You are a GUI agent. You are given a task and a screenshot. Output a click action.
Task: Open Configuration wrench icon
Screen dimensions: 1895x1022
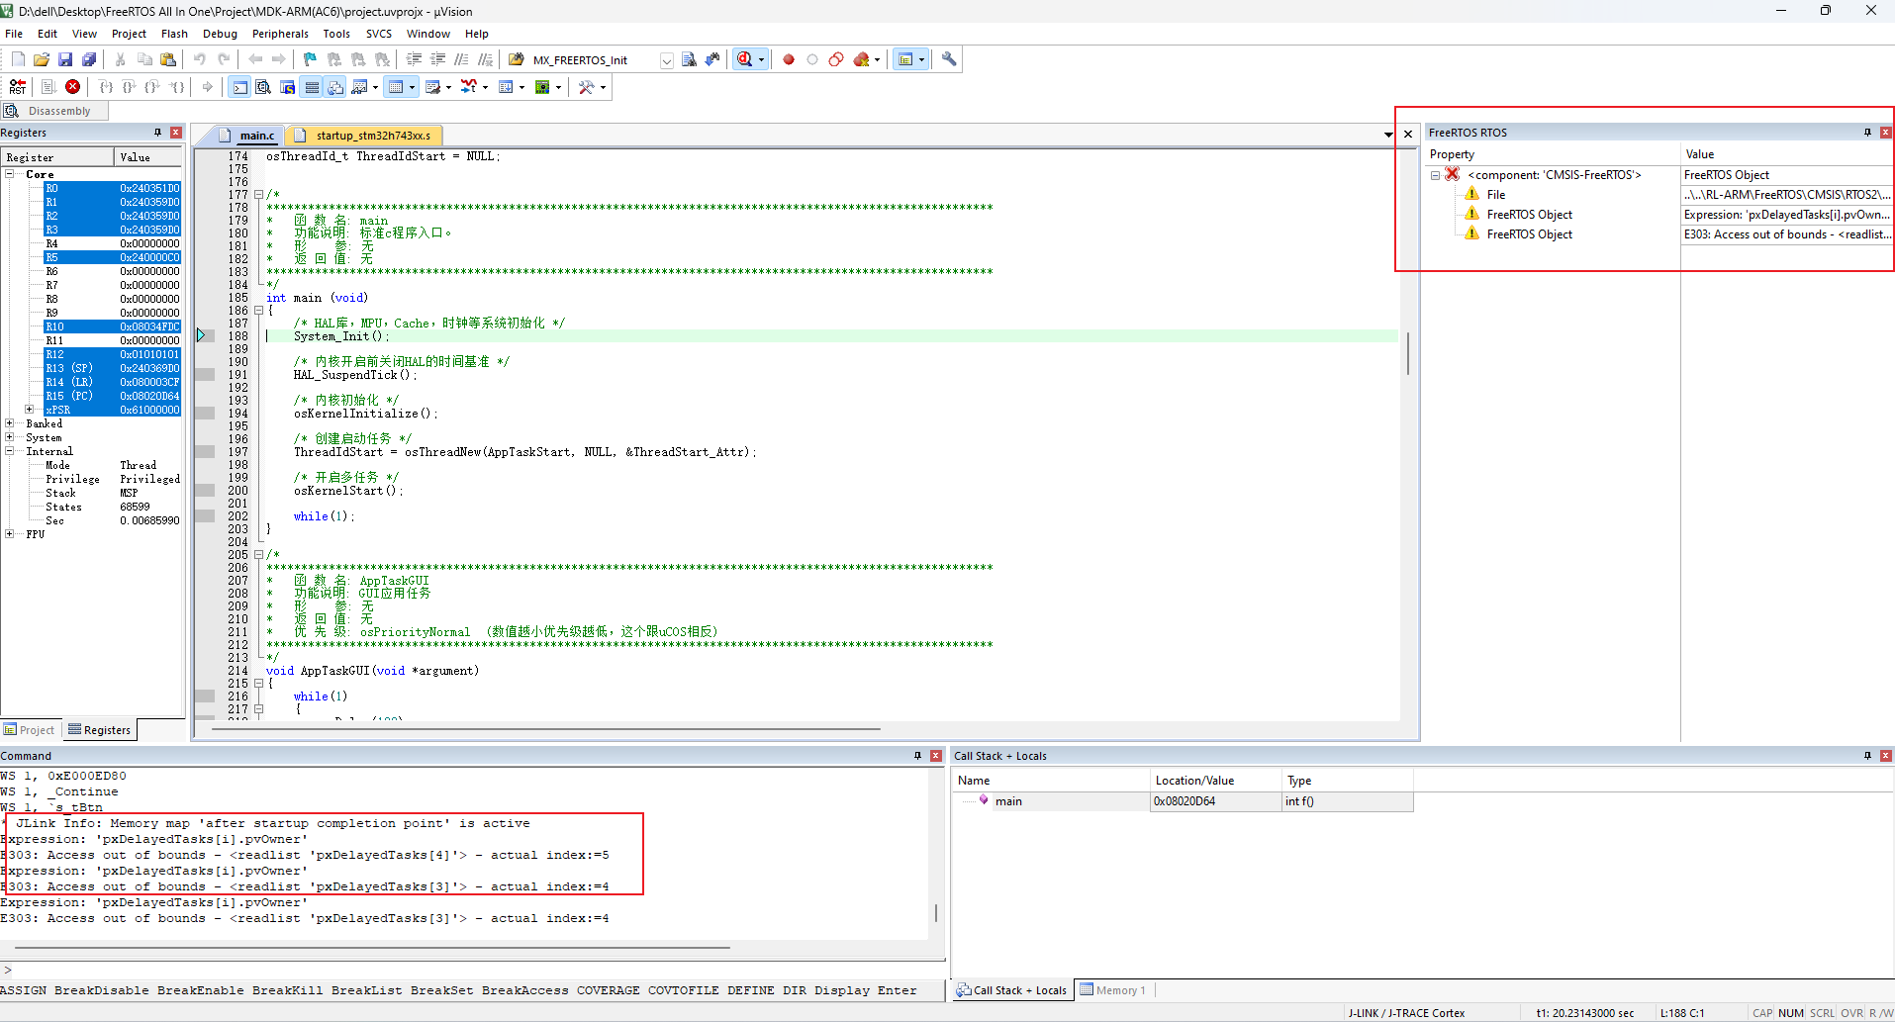[x=949, y=59]
